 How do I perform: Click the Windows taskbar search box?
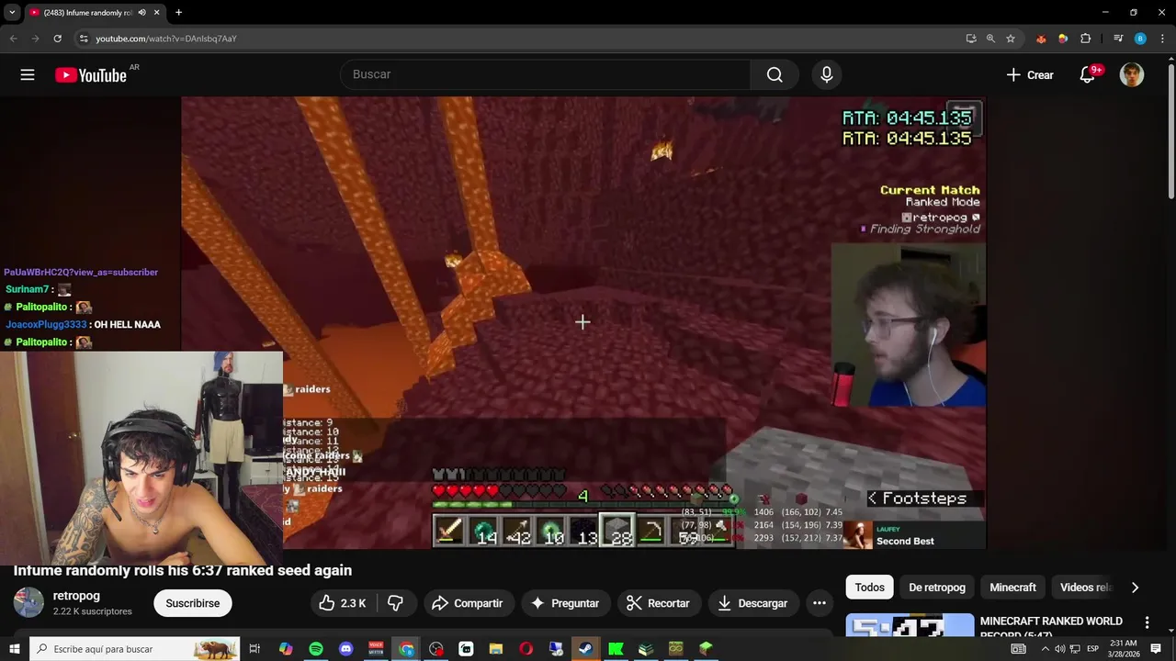(135, 649)
